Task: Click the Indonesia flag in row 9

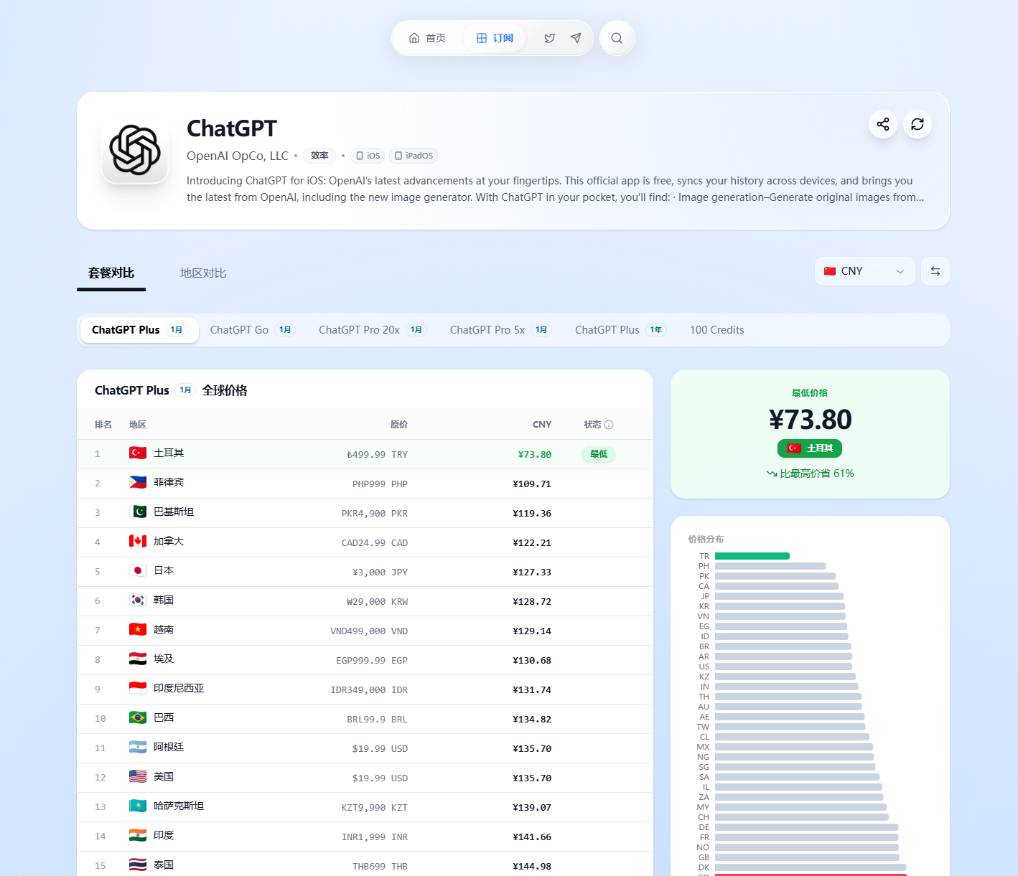Action: click(x=138, y=689)
